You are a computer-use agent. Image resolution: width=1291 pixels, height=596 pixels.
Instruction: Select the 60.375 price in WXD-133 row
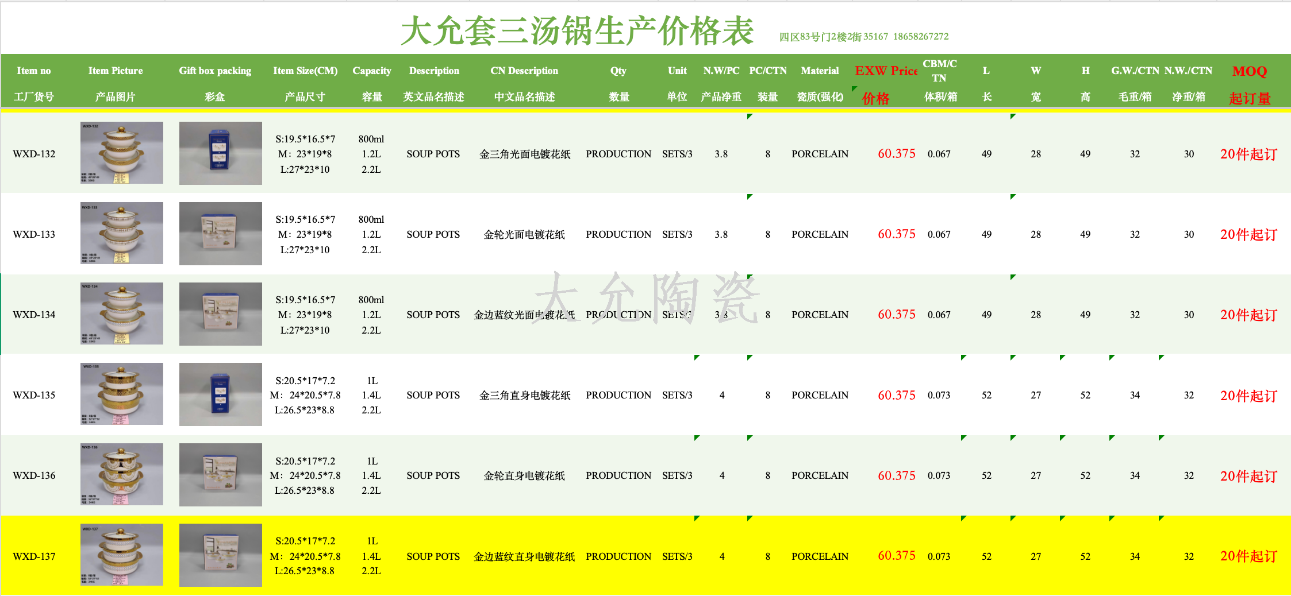click(x=896, y=234)
